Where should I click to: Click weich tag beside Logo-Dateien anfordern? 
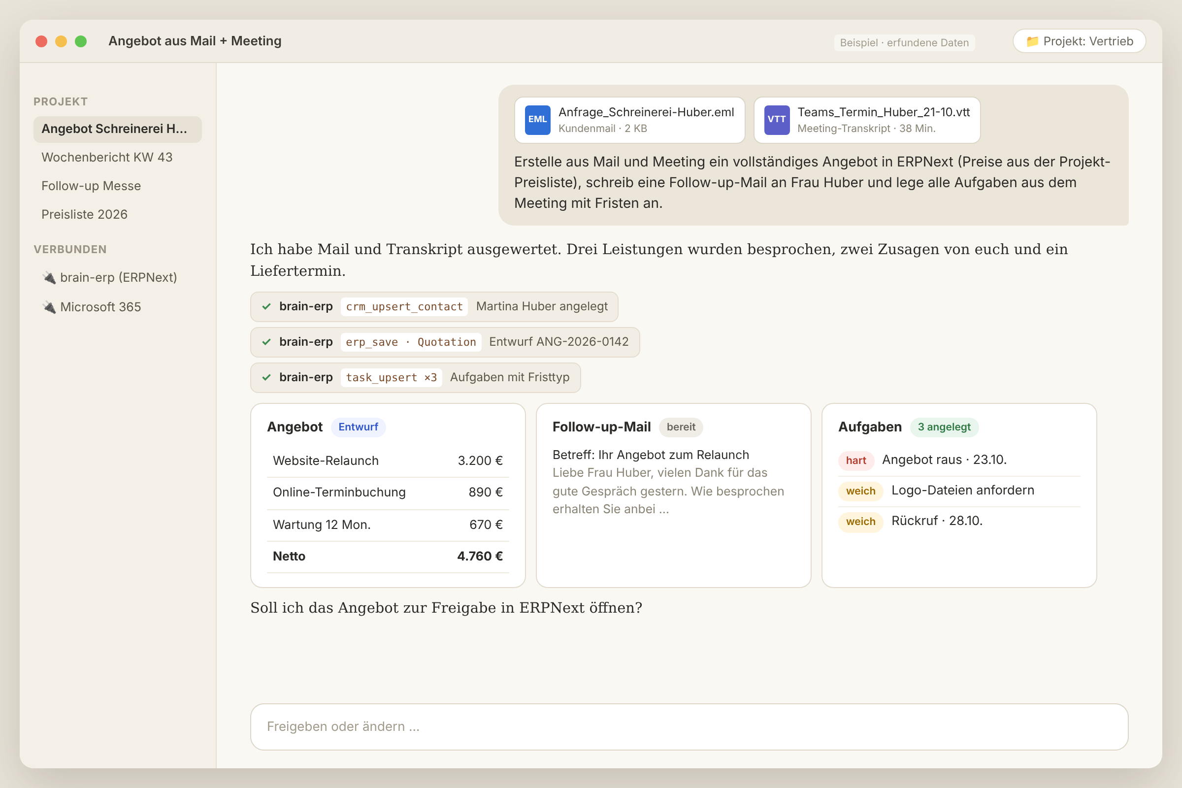(860, 491)
